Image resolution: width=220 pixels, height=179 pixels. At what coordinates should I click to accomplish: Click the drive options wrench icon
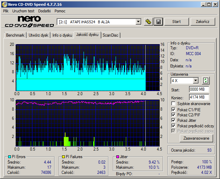point(148,22)
